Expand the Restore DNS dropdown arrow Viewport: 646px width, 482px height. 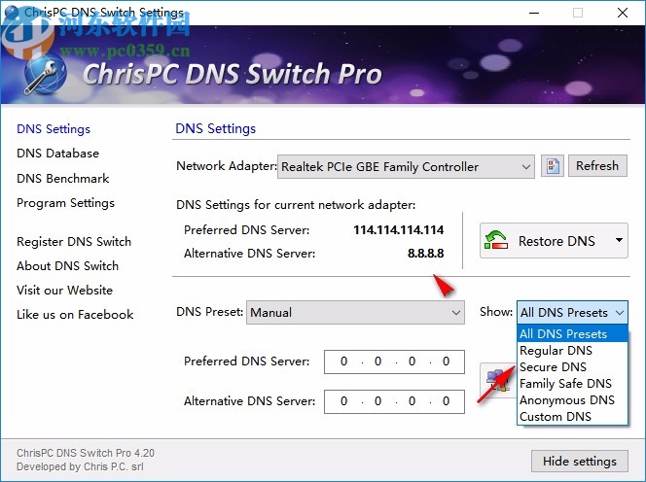pyautogui.click(x=619, y=240)
